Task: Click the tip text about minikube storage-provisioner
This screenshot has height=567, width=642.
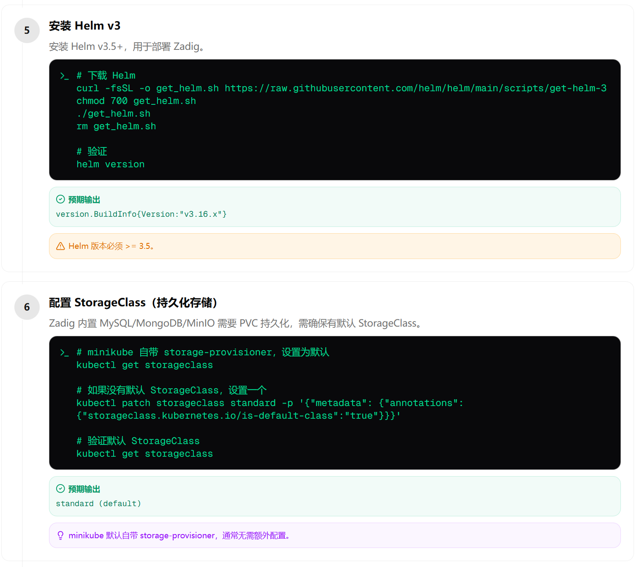Action: click(x=179, y=535)
